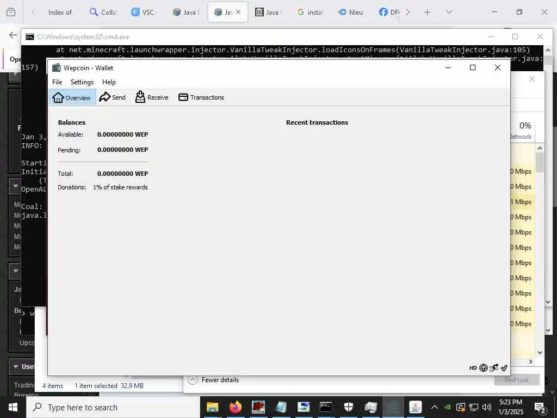This screenshot has width=557, height=418.
Task: Open the Windows Start menu
Action: click(13, 407)
